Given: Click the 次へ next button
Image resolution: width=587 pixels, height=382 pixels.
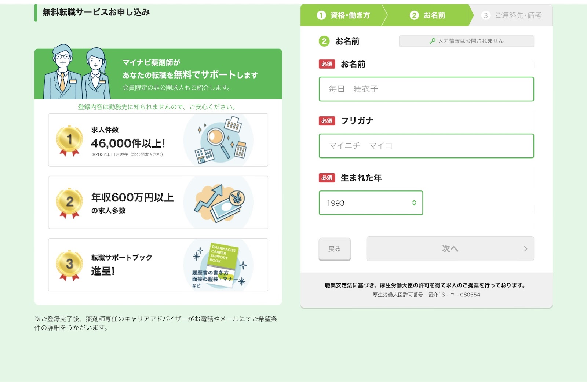Looking at the screenshot, I should tap(450, 249).
